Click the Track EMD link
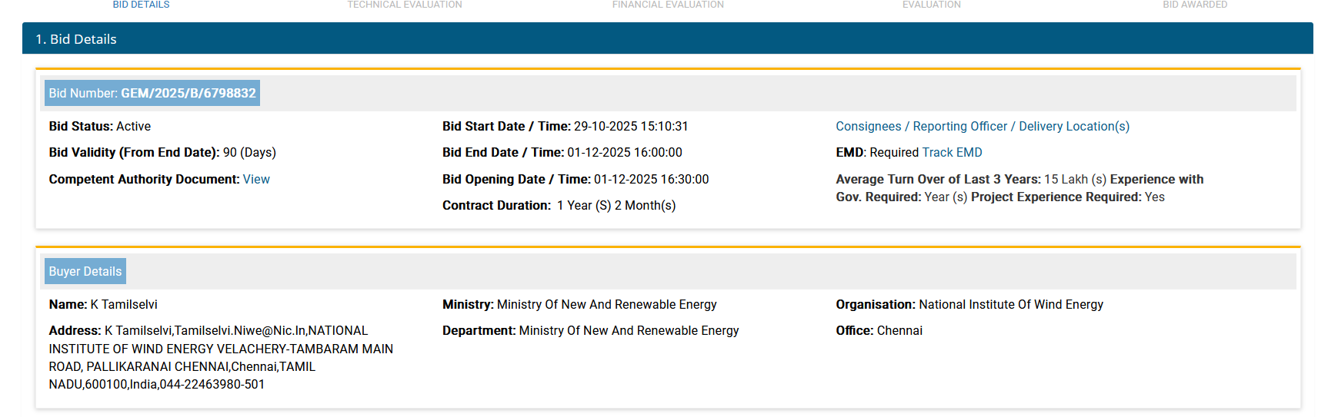This screenshot has height=417, width=1338. [952, 153]
